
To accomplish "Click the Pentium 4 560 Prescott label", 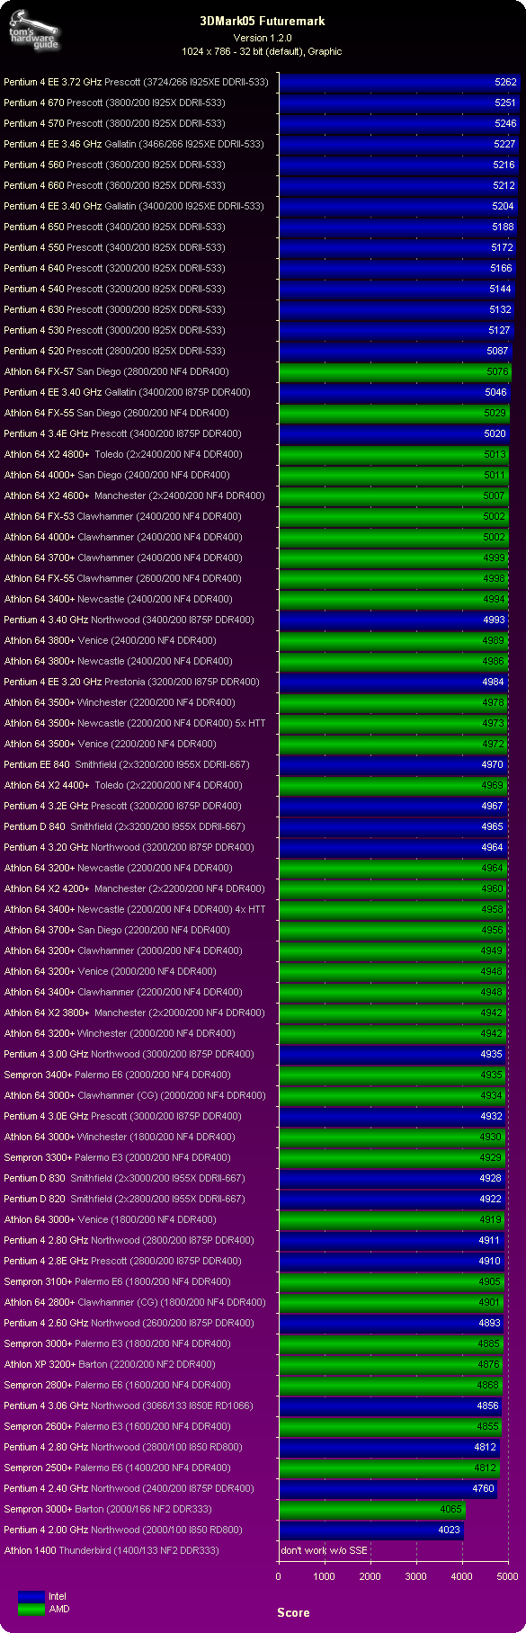I will 114,165.
